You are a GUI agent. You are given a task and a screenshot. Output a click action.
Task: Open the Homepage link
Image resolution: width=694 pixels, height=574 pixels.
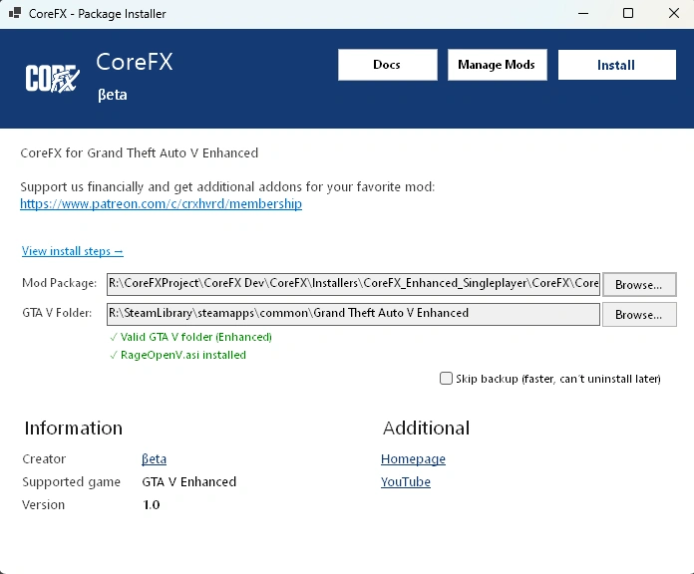coord(413,459)
